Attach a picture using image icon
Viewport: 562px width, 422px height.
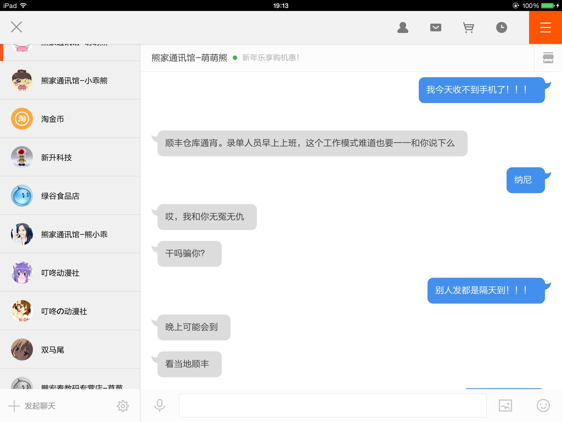pyautogui.click(x=505, y=405)
